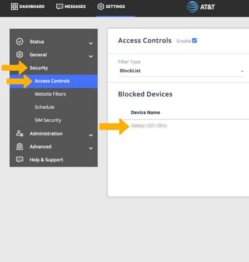Image resolution: width=249 pixels, height=262 pixels.
Task: Select the blurred blocked device entry
Action: click(x=149, y=126)
